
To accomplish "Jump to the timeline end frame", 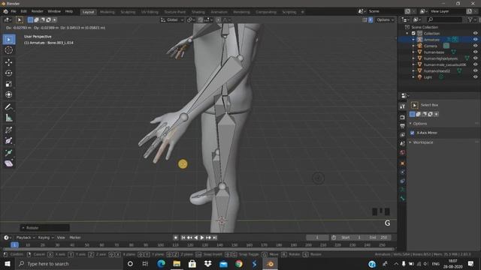I will point(215,238).
